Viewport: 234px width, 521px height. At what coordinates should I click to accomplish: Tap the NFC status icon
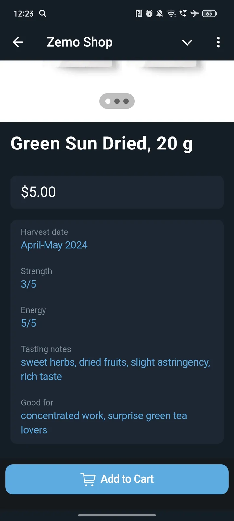[139, 13]
